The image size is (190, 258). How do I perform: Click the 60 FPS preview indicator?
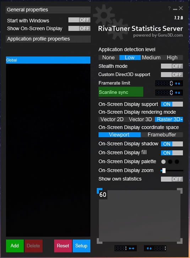point(103,195)
